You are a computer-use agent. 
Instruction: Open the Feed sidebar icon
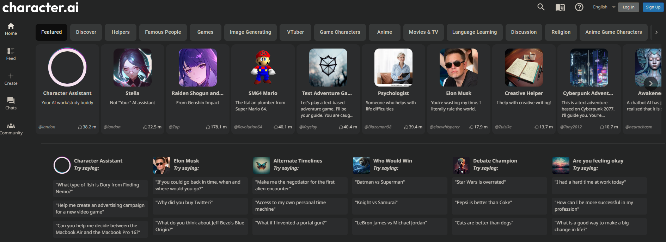(11, 54)
